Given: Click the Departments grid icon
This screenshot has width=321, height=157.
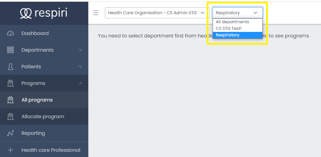Looking at the screenshot, I should coord(10,50).
